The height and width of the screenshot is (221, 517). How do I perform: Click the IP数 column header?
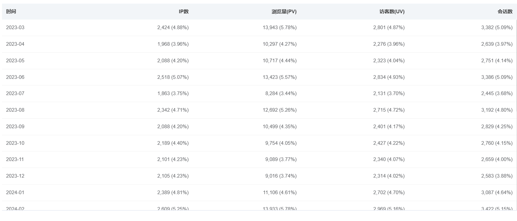184,12
